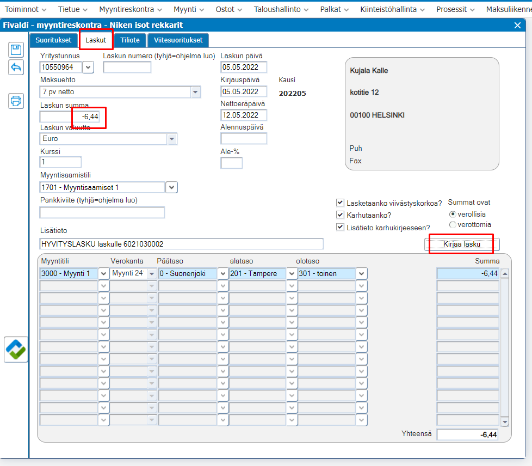The width and height of the screenshot is (532, 466).
Task: Click the undo back-arrow icon
Action: (16, 68)
